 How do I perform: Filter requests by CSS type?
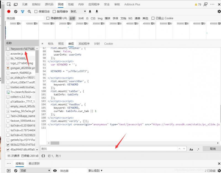point(93,18)
